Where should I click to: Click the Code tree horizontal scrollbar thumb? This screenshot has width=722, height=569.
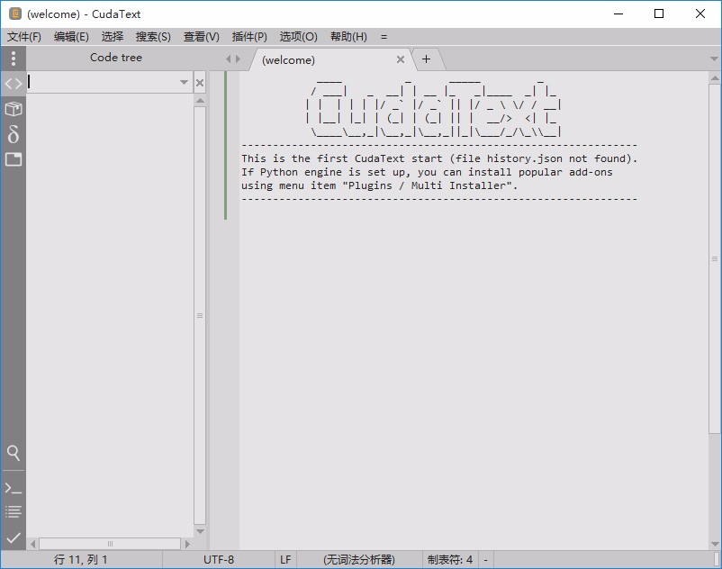(x=110, y=544)
